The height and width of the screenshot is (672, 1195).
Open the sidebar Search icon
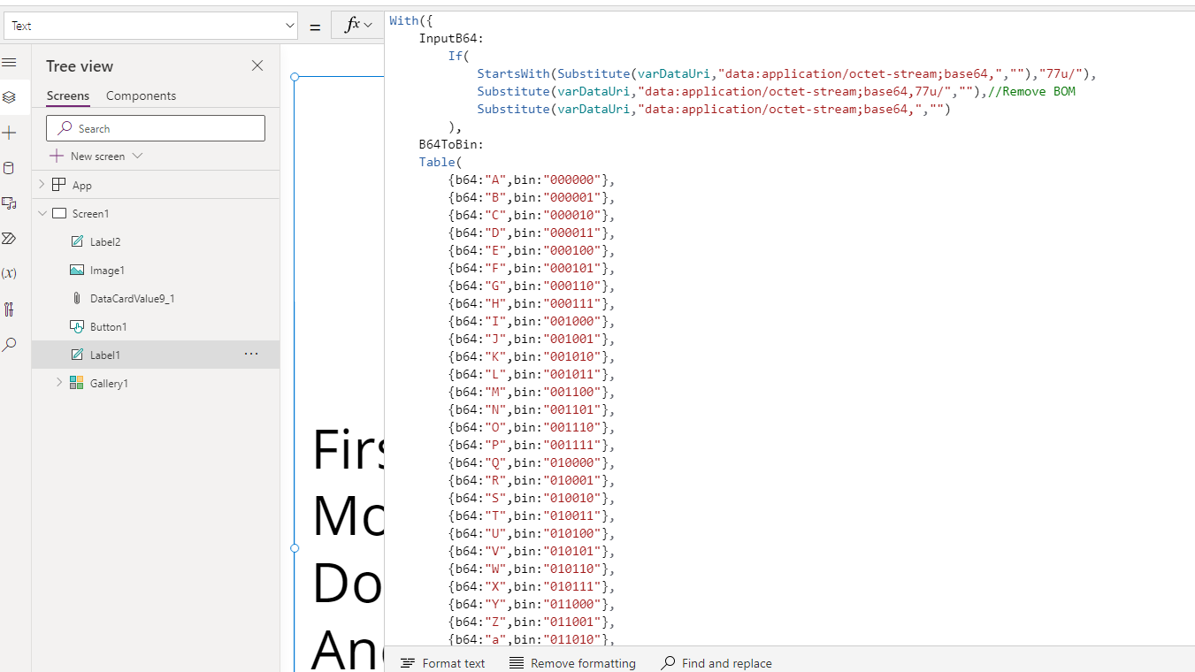tap(11, 344)
